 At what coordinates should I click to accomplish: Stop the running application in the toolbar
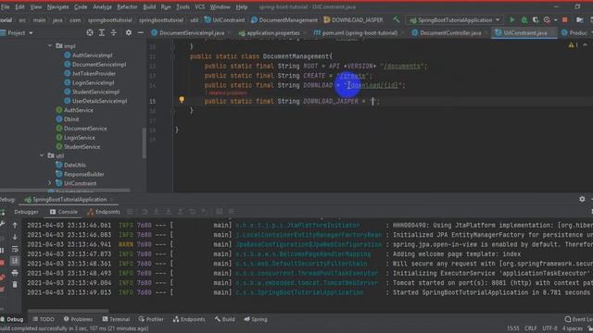coord(565,19)
